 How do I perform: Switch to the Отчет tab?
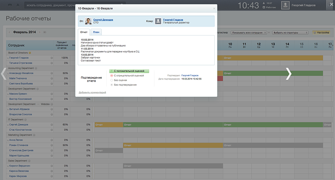coord(84,32)
